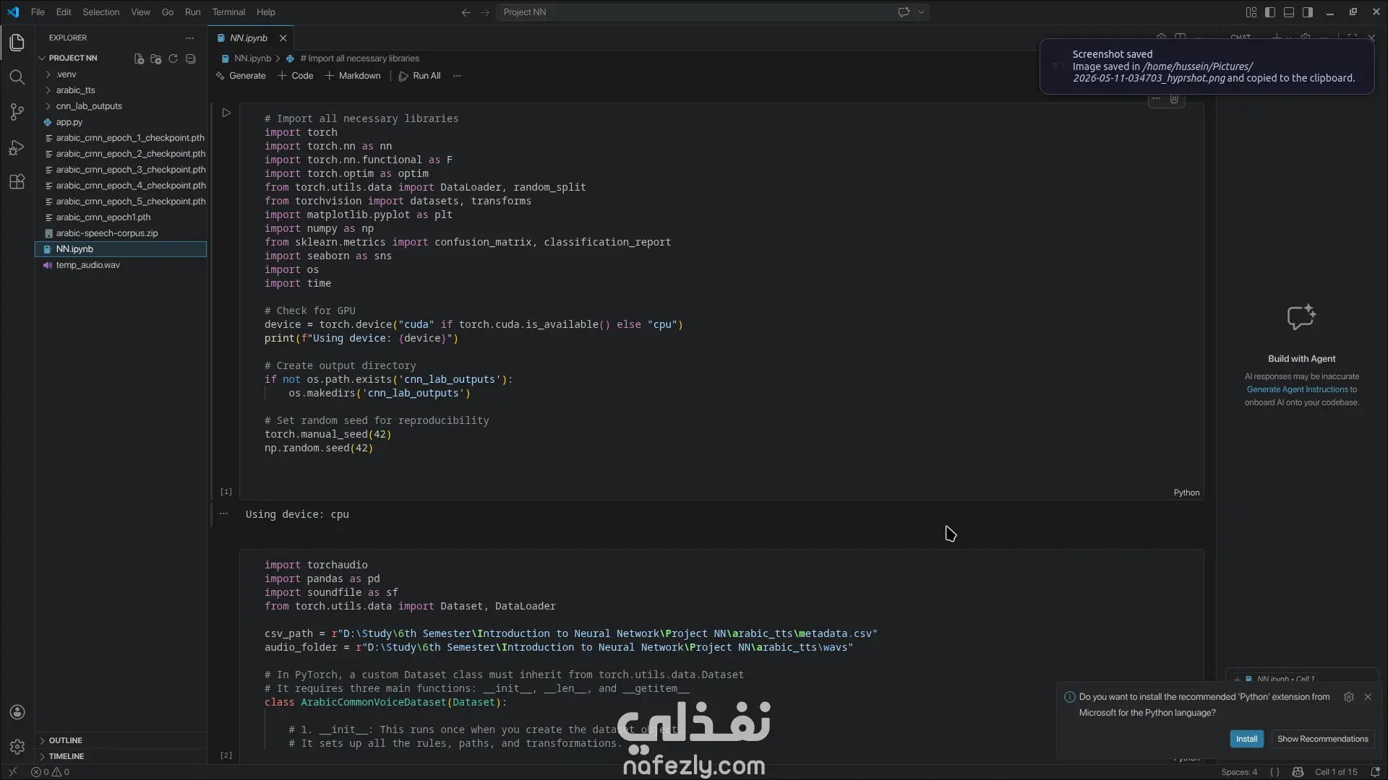This screenshot has height=780, width=1388.
Task: Toggle bottom panel visibility
Action: click(x=1289, y=12)
